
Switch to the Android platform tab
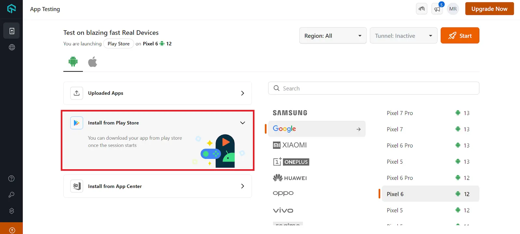73,62
